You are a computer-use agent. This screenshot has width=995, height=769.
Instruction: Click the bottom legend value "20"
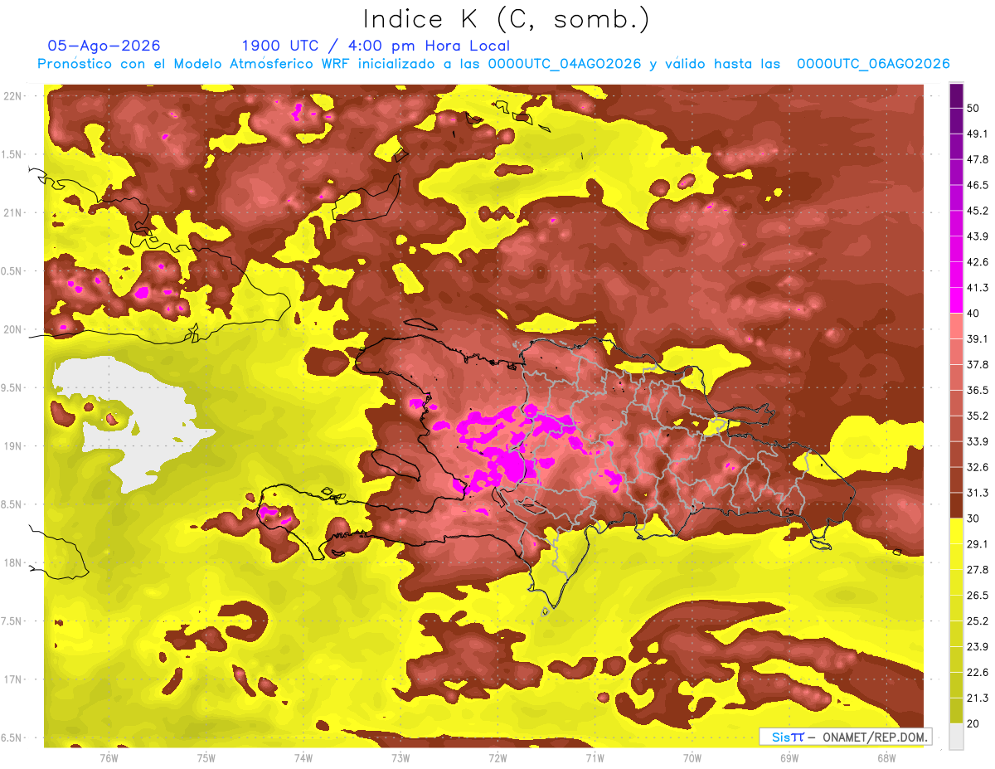[x=973, y=724]
